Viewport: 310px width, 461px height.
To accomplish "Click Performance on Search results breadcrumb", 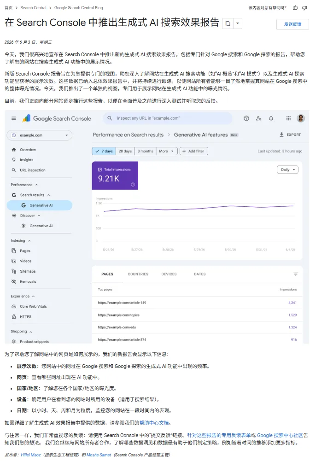I will pyautogui.click(x=128, y=134).
